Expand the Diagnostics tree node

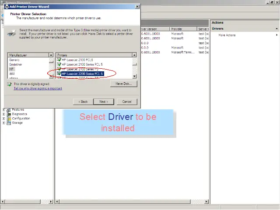[x=4, y=114]
